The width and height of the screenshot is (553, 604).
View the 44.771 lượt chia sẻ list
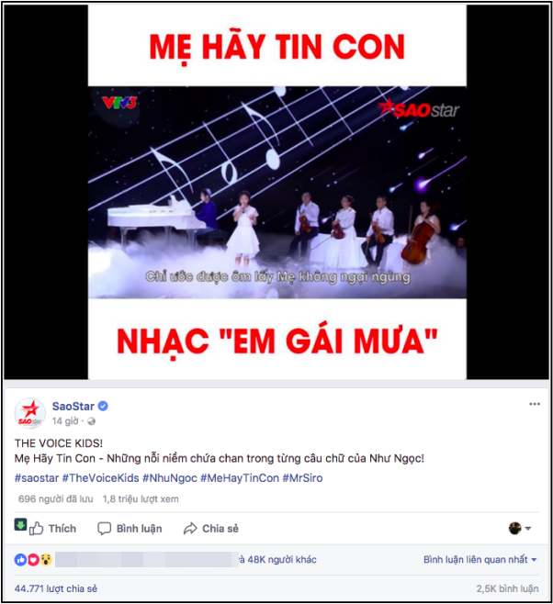coord(56,588)
